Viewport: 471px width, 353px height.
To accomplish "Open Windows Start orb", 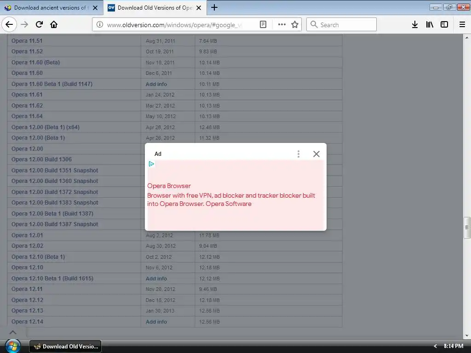I will pos(12,346).
